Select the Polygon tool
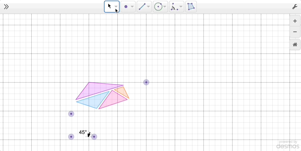This screenshot has width=301, height=151. click(x=191, y=6)
